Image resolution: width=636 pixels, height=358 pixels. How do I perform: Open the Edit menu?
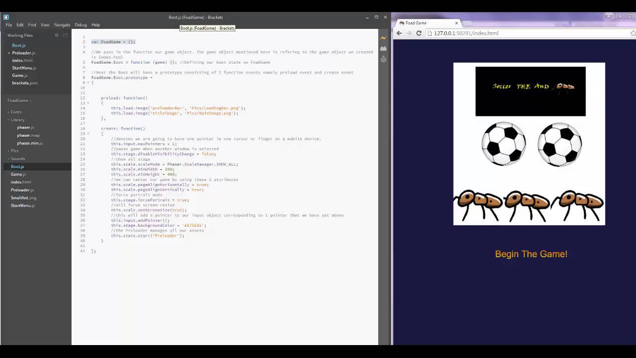point(20,25)
